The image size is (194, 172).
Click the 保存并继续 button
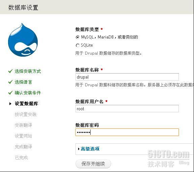click(x=93, y=164)
